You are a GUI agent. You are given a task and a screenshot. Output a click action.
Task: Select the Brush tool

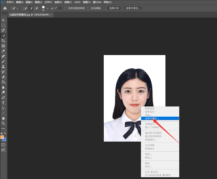(3, 61)
